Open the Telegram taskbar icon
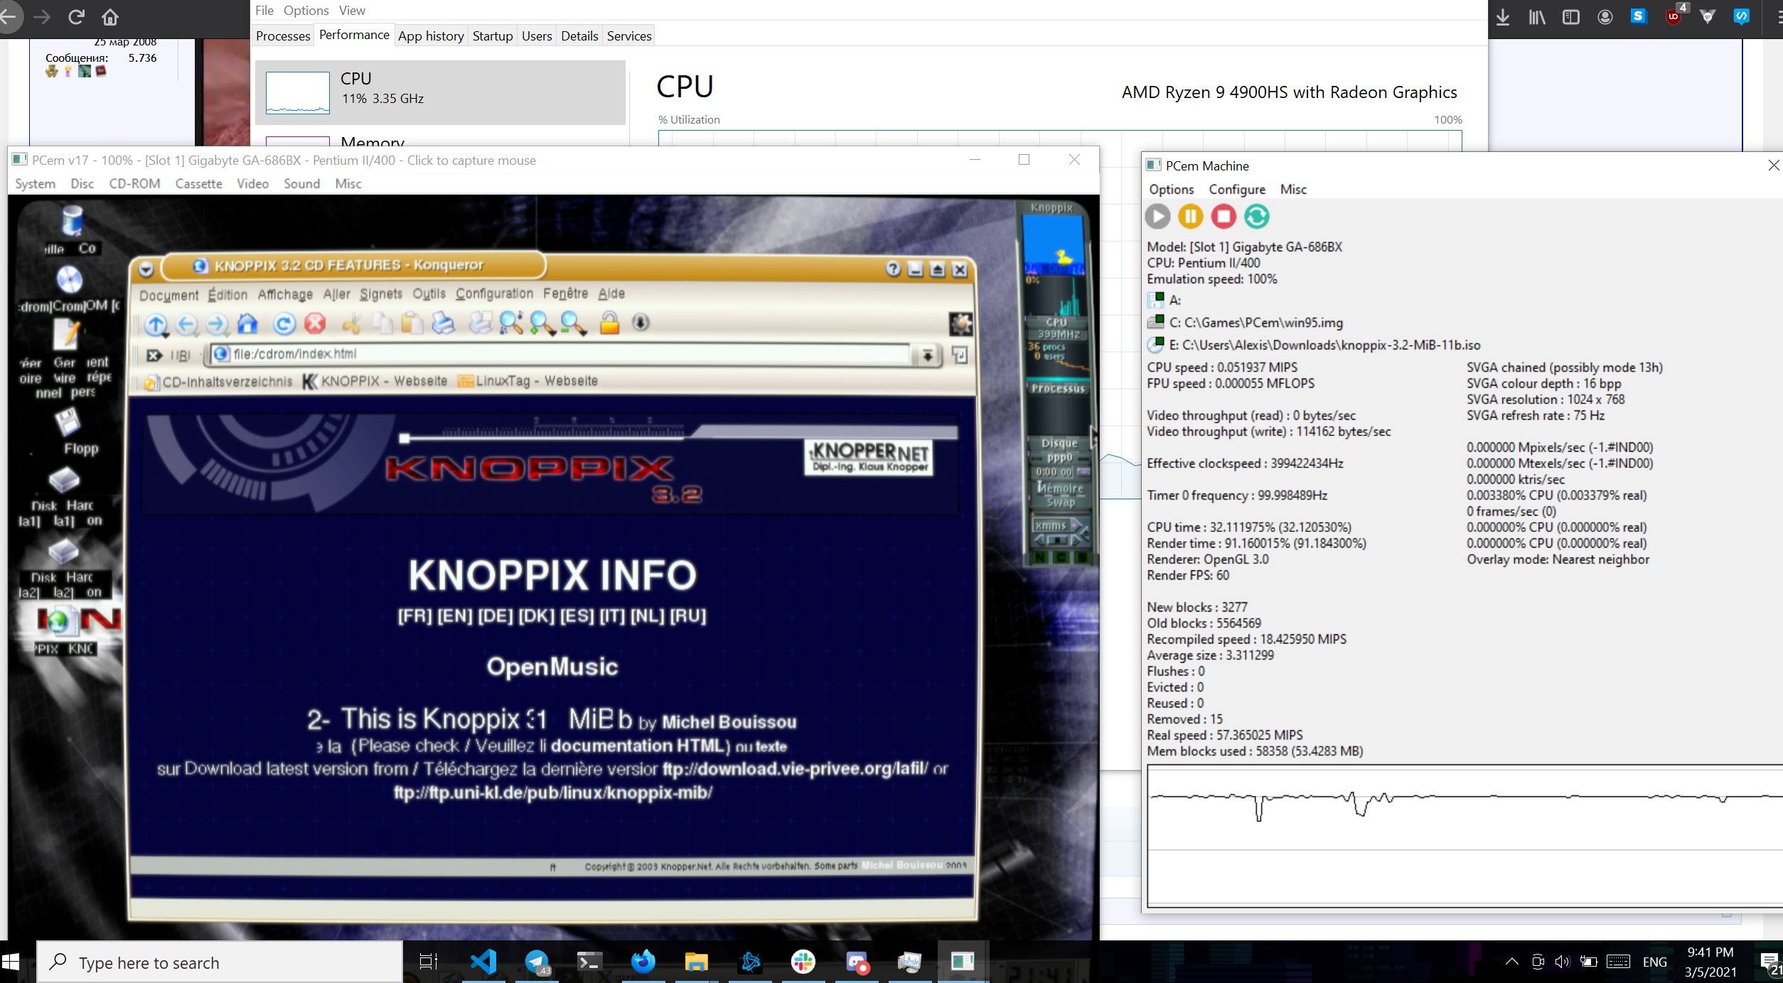The image size is (1783, 983). pos(537,962)
